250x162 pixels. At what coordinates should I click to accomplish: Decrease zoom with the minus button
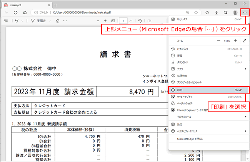click(x=219, y=41)
